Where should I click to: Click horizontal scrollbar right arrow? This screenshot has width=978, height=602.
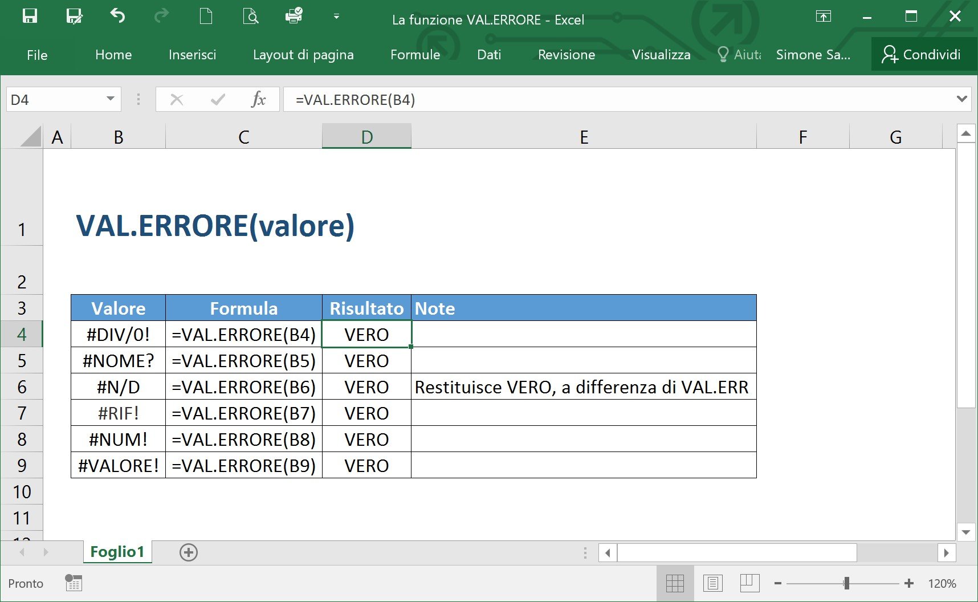946,552
